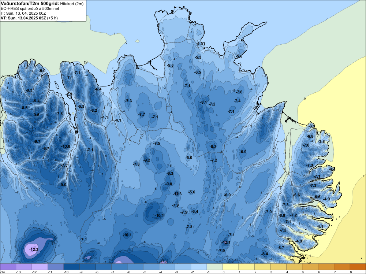Click the -7.8 temperature value

[x=59, y=114]
